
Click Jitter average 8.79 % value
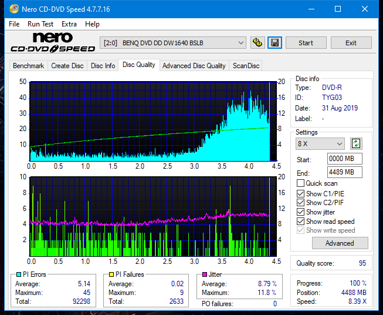(267, 284)
